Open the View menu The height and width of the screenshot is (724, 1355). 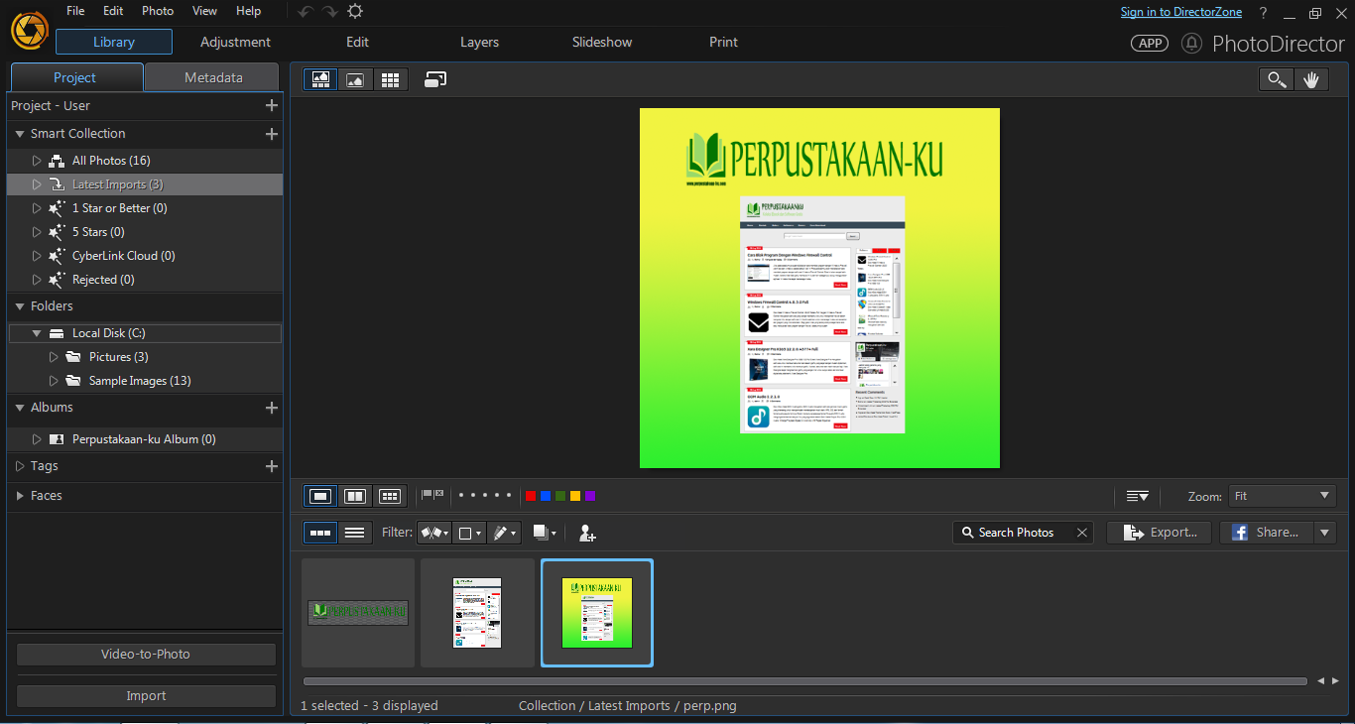[x=205, y=11]
